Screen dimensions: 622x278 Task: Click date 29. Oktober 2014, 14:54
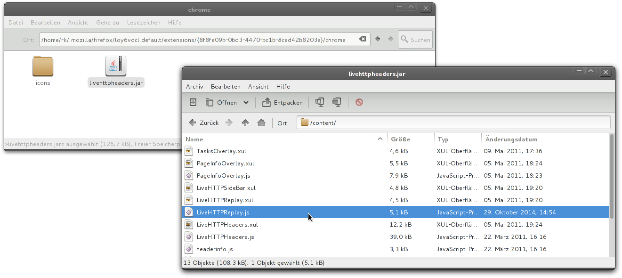[520, 213]
